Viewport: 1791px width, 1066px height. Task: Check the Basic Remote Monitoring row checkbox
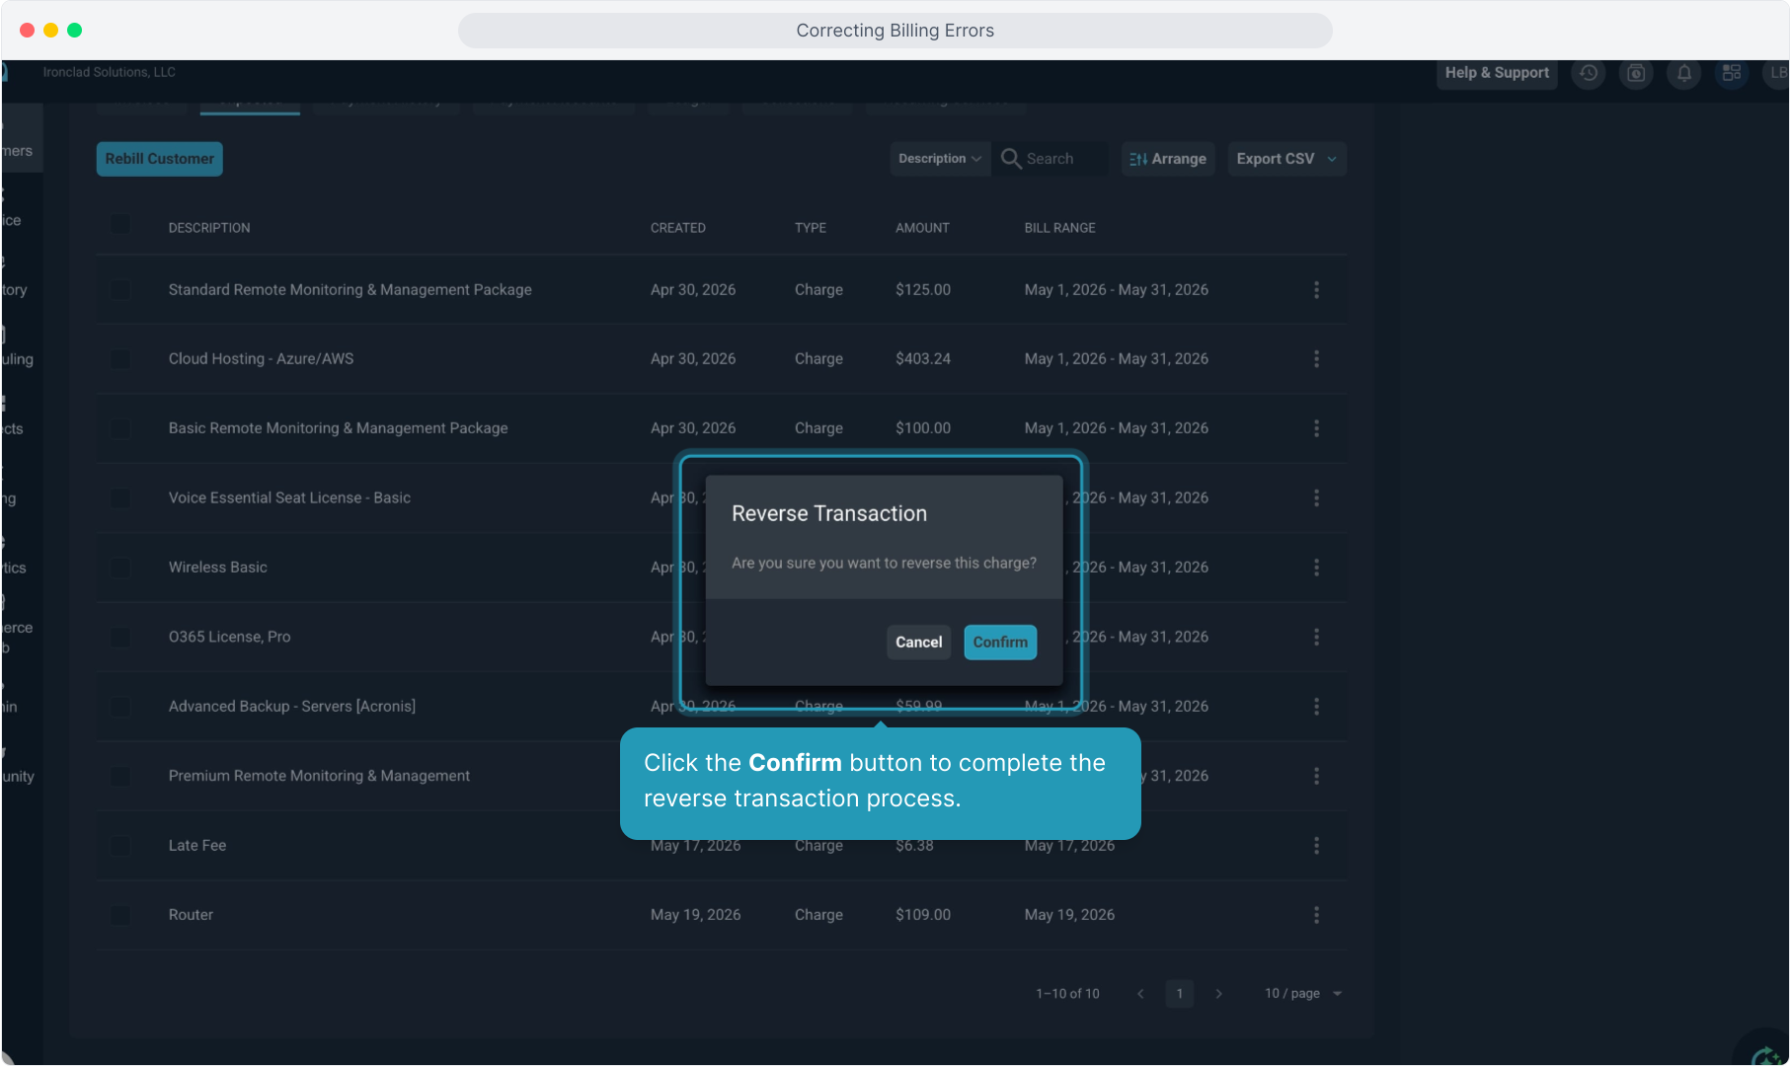click(x=120, y=428)
